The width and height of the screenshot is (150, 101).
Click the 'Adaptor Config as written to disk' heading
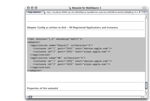72,27
